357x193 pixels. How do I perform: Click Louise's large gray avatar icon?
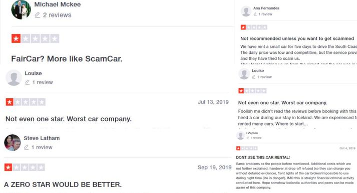[x=14, y=78]
